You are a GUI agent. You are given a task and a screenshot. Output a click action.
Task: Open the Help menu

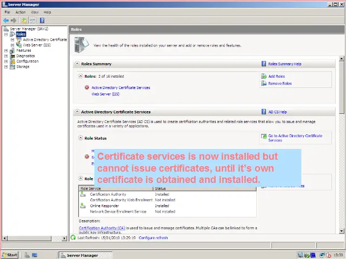[47, 12]
